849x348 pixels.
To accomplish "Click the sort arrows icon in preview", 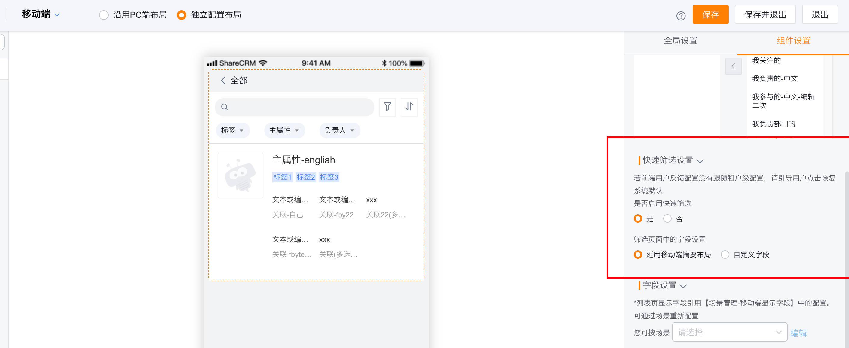I will pyautogui.click(x=409, y=107).
